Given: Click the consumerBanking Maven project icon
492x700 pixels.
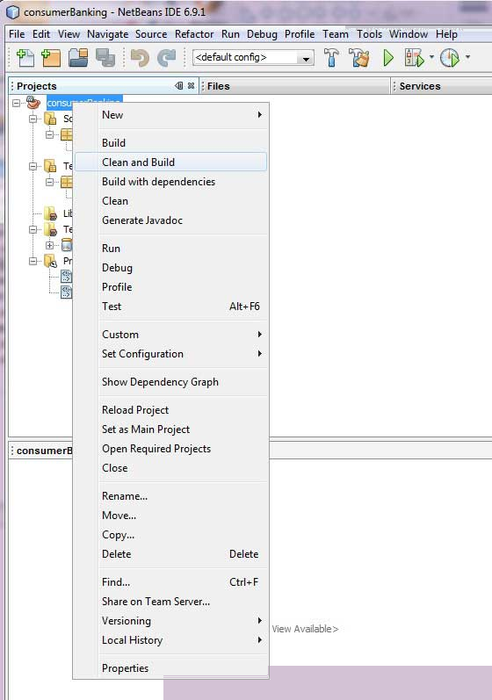Looking at the screenshot, I should (33, 103).
